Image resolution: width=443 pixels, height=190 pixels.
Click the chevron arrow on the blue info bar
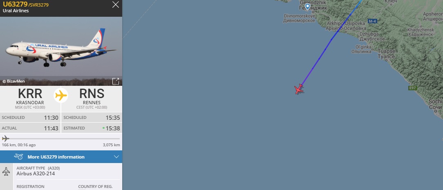click(116, 156)
